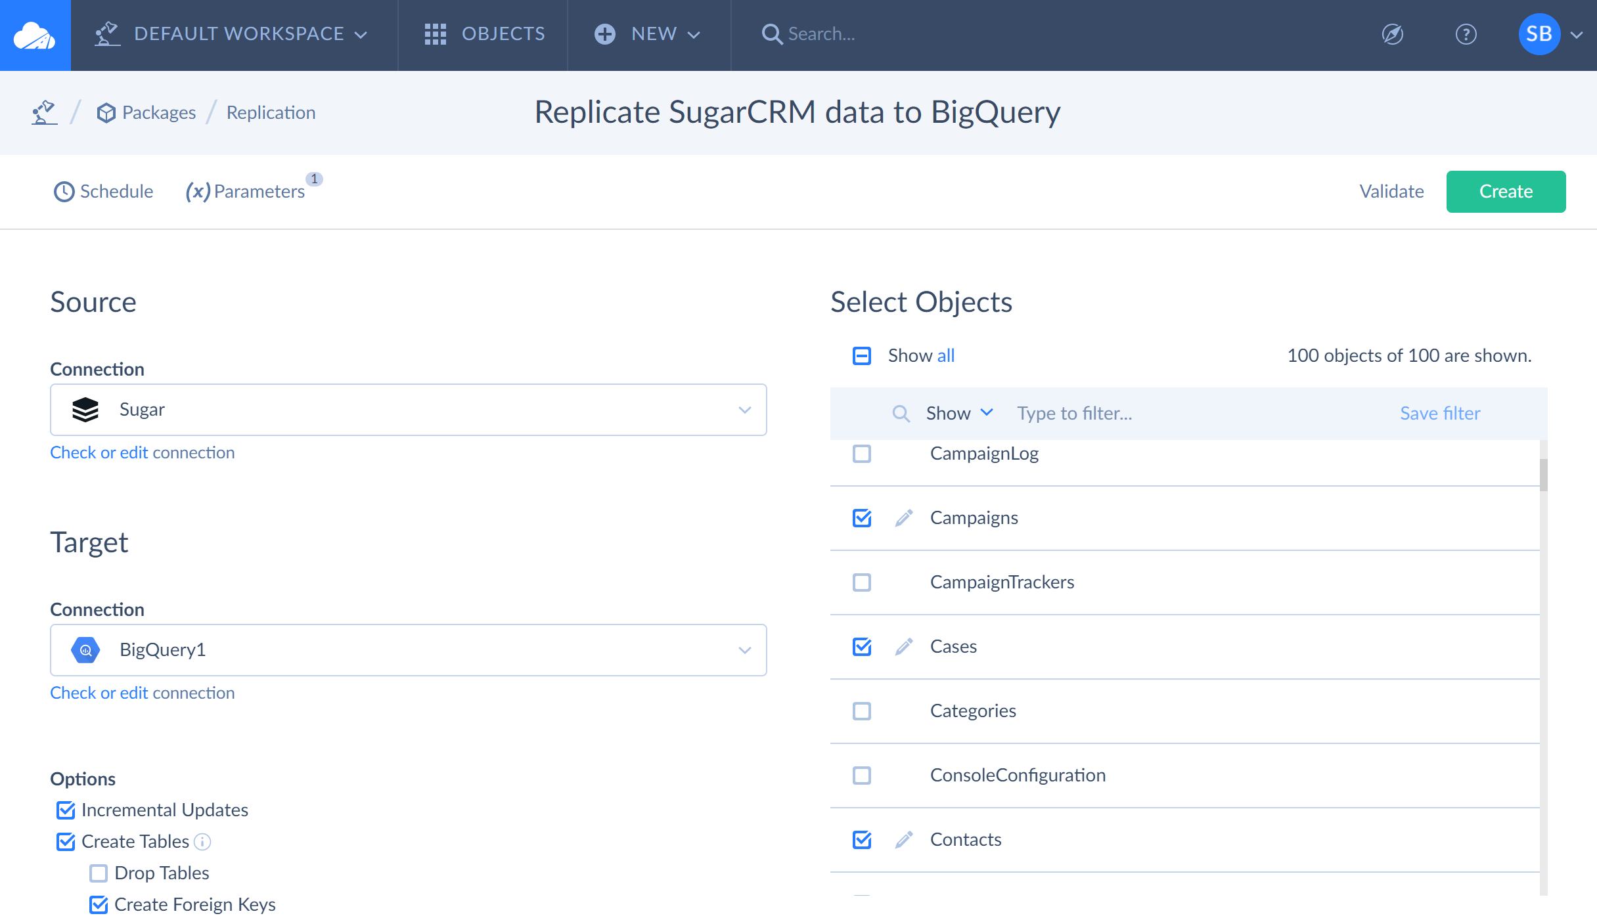Click the object list scrollbar thumb

(1543, 475)
